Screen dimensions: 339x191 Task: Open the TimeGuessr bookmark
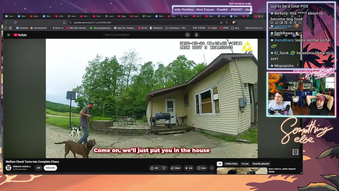(x=156, y=28)
